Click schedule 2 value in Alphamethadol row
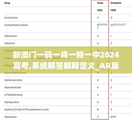 [111, 87]
